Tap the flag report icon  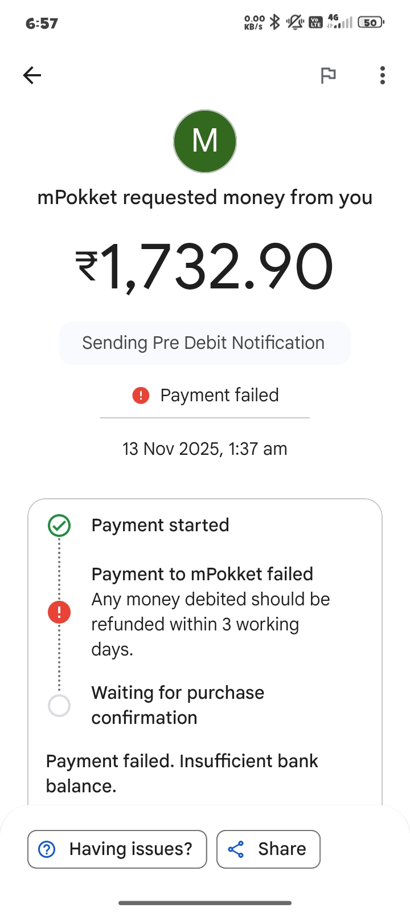[x=328, y=75]
